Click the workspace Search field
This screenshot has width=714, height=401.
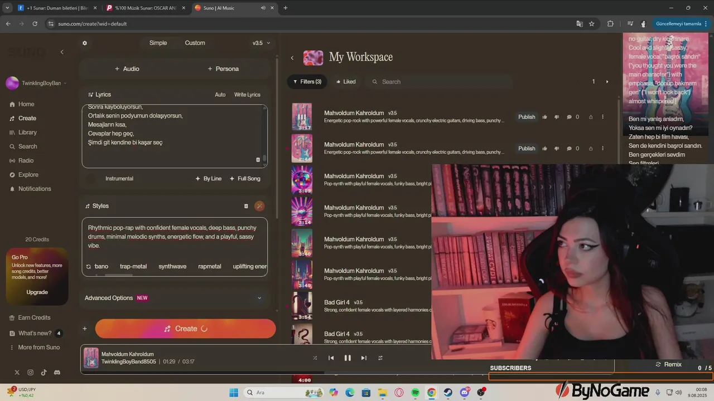[439, 82]
